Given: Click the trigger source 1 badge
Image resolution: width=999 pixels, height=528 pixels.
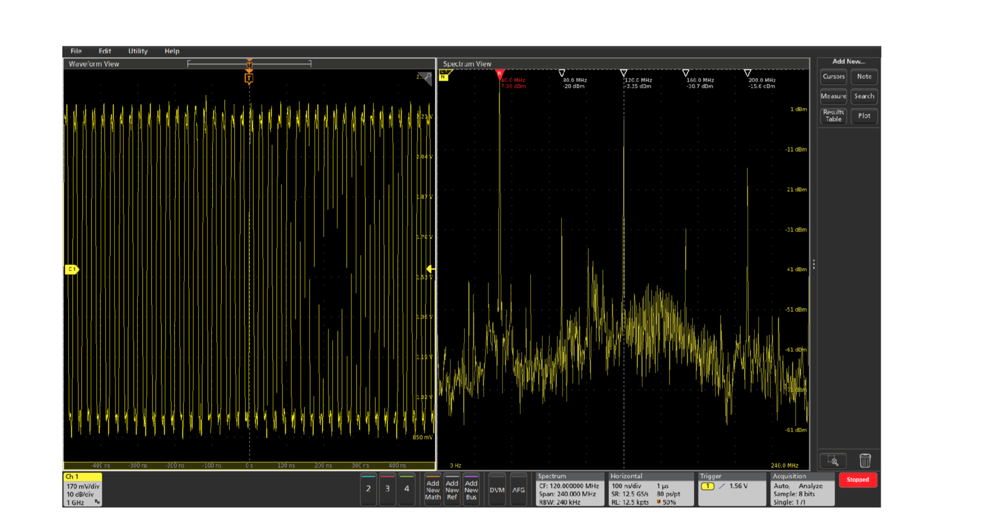Looking at the screenshot, I should point(708,486).
